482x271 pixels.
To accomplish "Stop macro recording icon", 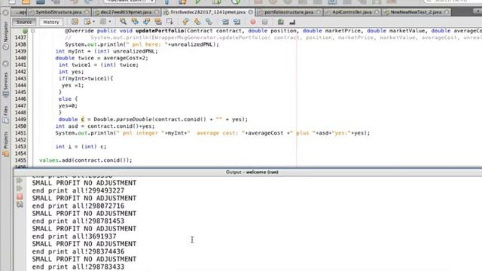I will tap(264, 22).
